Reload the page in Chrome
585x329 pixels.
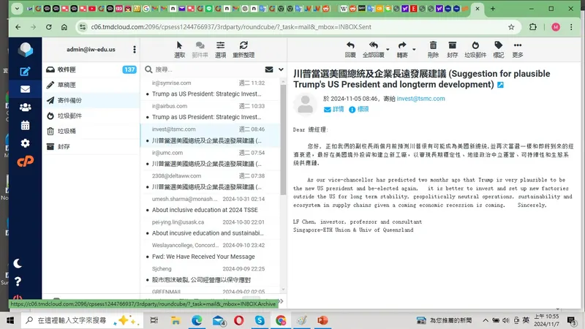click(49, 27)
